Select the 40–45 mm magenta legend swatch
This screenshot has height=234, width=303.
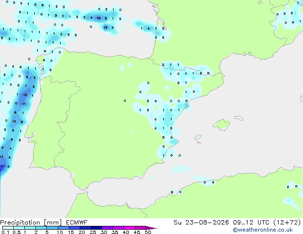pos(130,228)
